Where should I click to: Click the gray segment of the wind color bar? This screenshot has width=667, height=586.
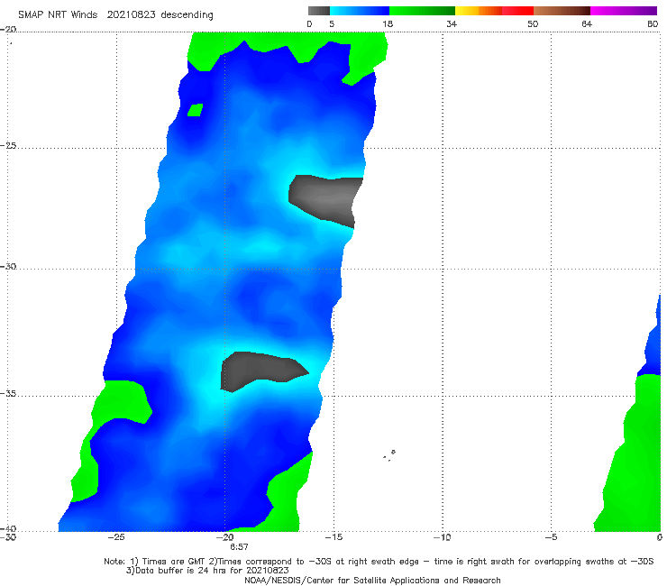point(318,11)
